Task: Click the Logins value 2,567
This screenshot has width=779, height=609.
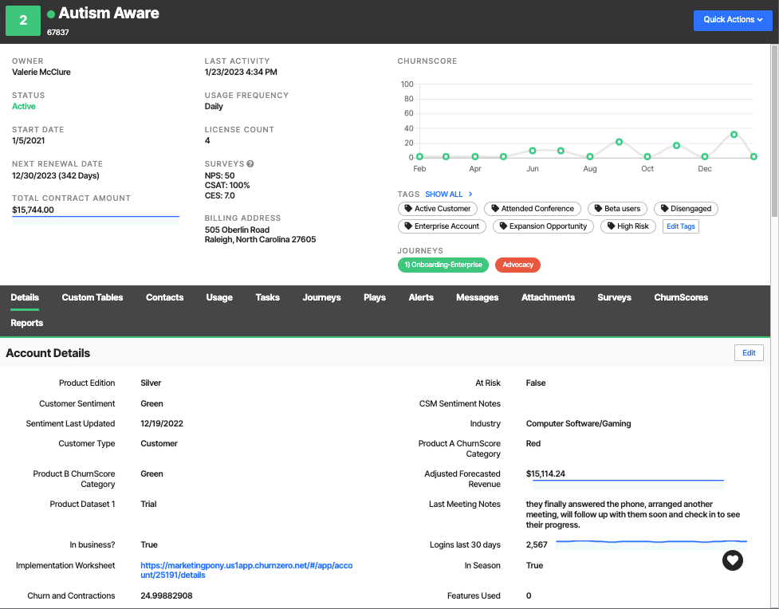Action: click(x=537, y=545)
